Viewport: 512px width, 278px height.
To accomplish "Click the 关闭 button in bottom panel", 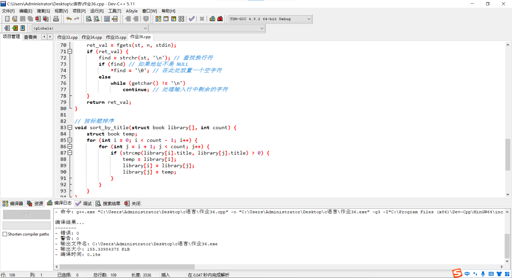I will (x=133, y=204).
